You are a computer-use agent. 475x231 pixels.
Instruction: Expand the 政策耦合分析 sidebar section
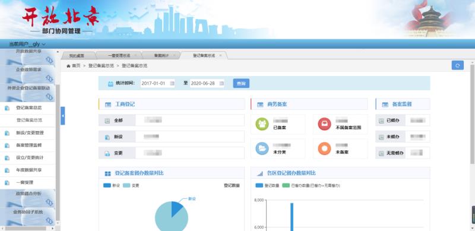28,198
